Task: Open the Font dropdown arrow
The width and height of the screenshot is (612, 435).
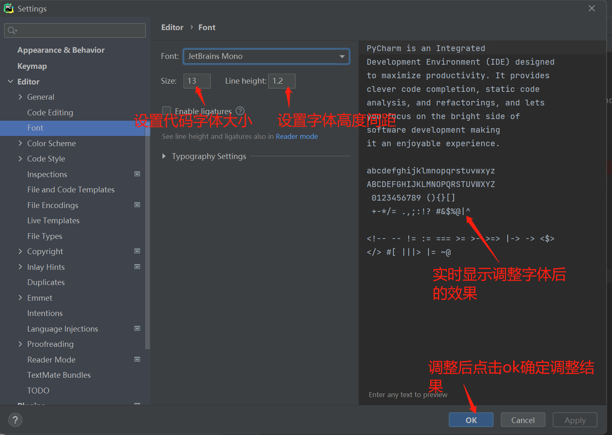Action: tap(342, 56)
